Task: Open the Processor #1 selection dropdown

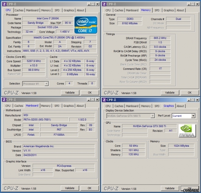Action: 46,84
